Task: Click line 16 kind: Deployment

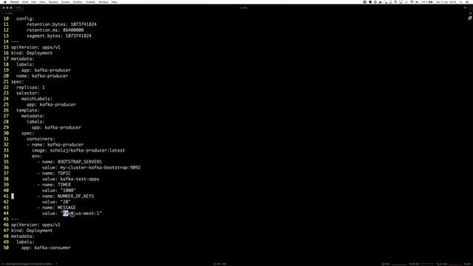Action: [x=32, y=52]
